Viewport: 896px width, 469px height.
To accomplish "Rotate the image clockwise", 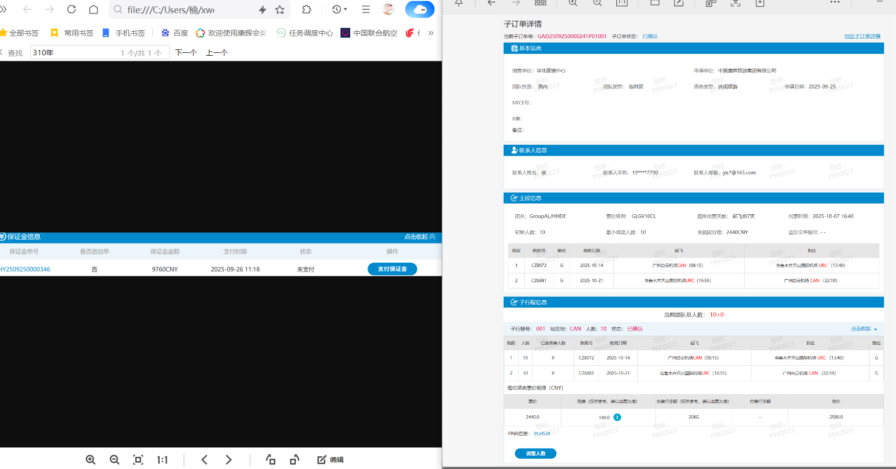I will pyautogui.click(x=294, y=460).
